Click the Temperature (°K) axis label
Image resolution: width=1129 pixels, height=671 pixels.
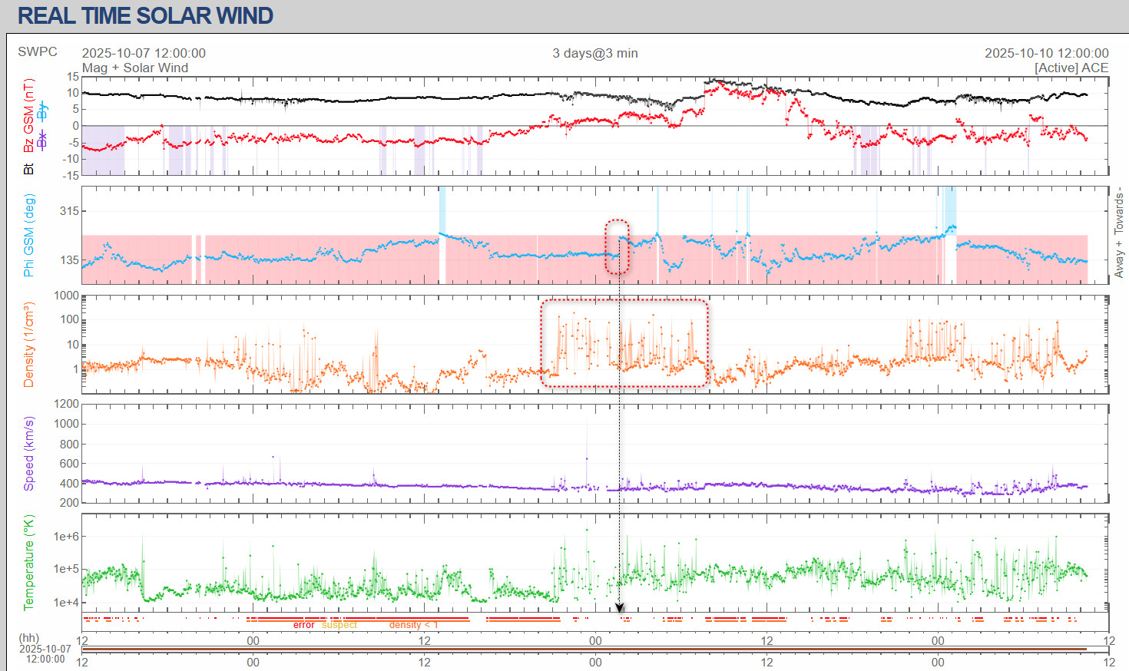28,563
